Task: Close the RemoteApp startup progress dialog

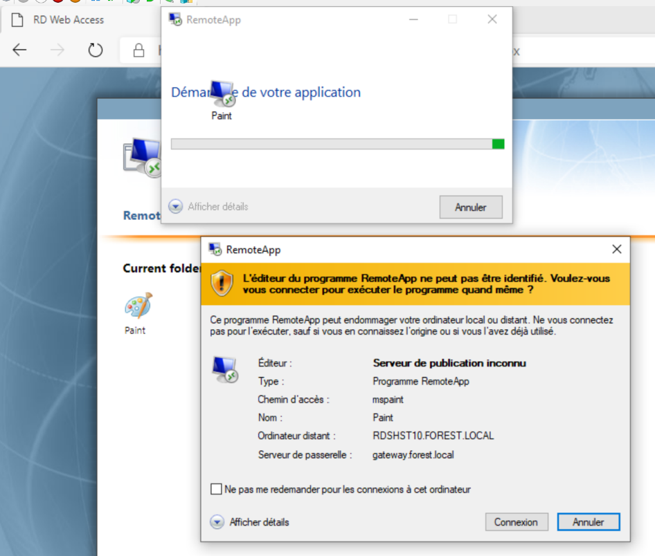Action: click(492, 19)
